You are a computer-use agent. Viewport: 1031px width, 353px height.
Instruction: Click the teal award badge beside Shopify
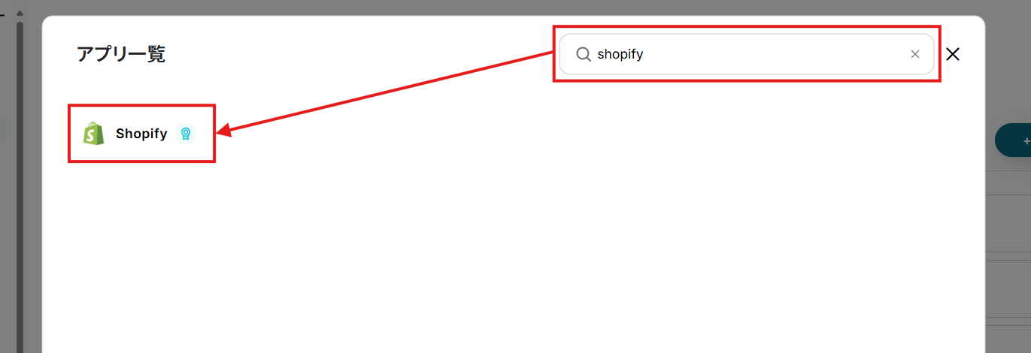(185, 134)
